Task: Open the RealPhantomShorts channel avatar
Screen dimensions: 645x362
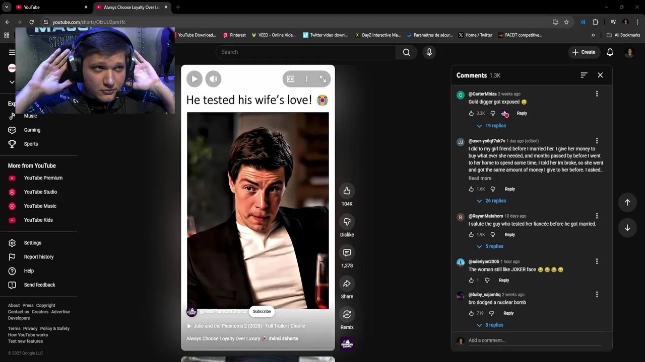Action: [x=191, y=312]
